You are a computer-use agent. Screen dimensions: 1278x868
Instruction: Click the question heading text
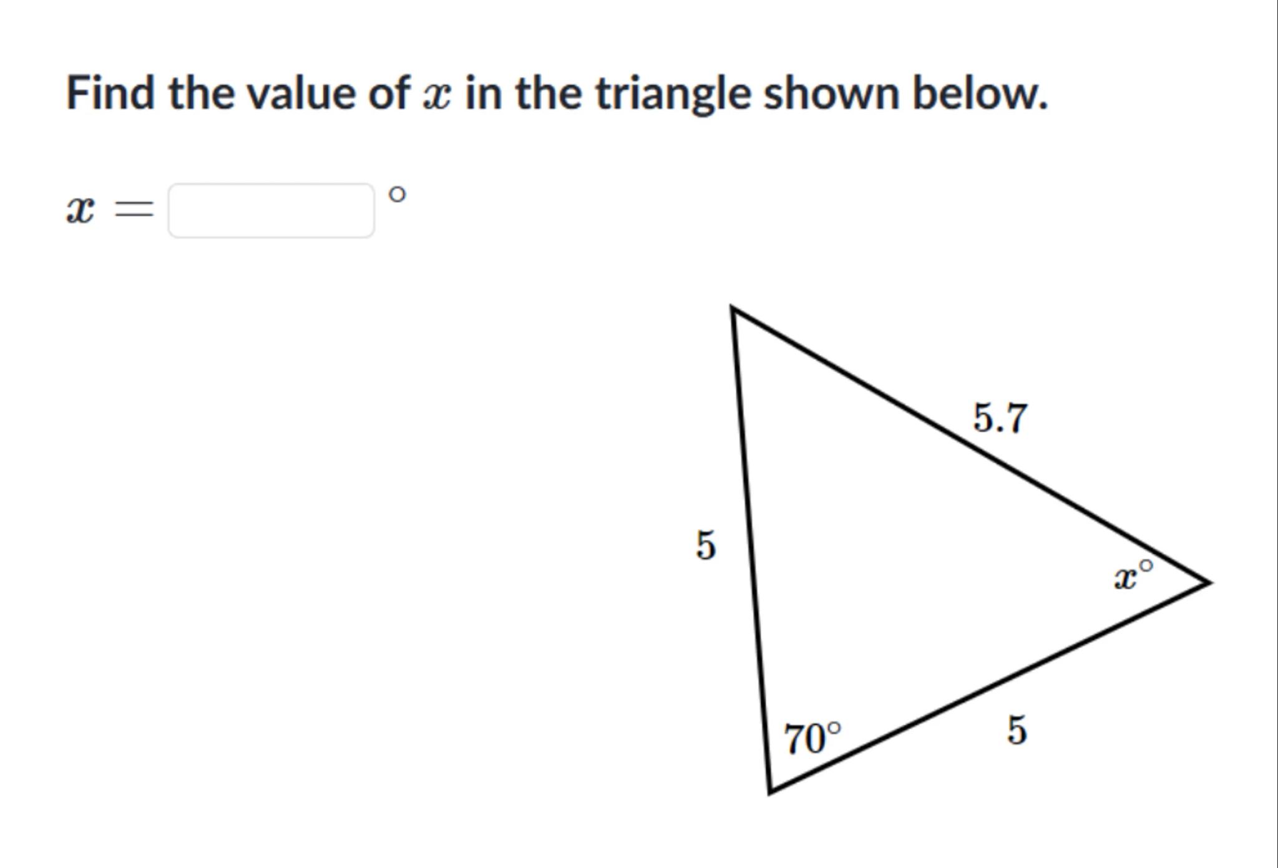(x=557, y=93)
